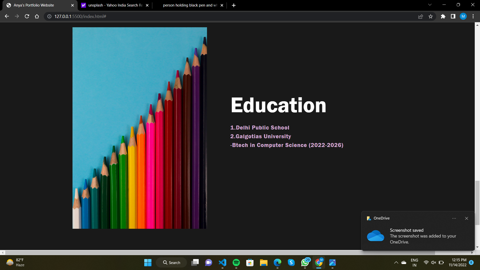The image size is (480, 270).
Task: Switch to unsplash Yahoo Search tab
Action: (115, 5)
